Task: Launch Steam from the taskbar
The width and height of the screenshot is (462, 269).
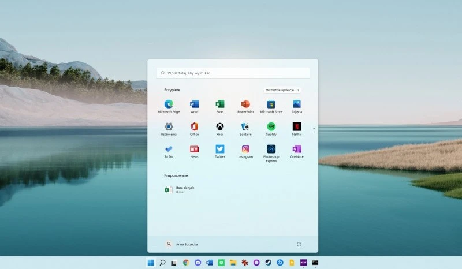Action: coord(268,263)
